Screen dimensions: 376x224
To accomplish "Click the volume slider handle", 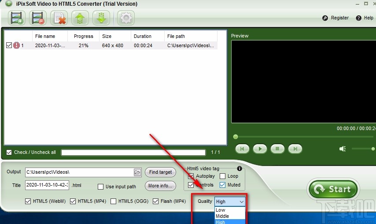I will coord(373,149).
